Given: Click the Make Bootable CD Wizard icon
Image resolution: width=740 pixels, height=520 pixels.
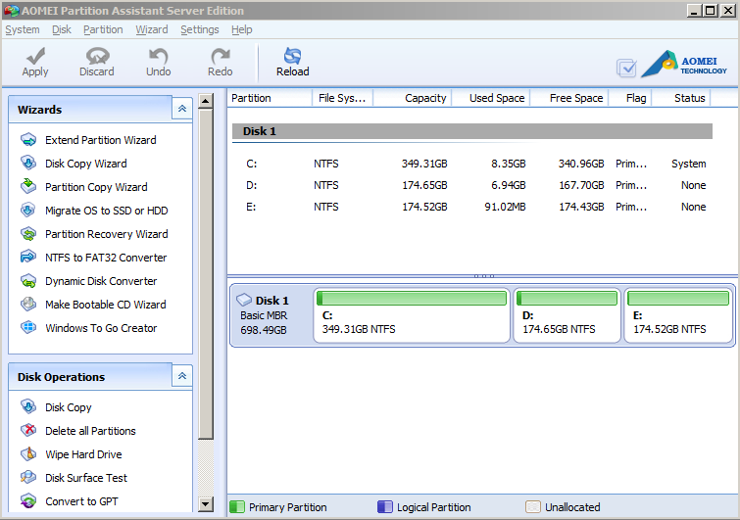Looking at the screenshot, I should coord(28,305).
